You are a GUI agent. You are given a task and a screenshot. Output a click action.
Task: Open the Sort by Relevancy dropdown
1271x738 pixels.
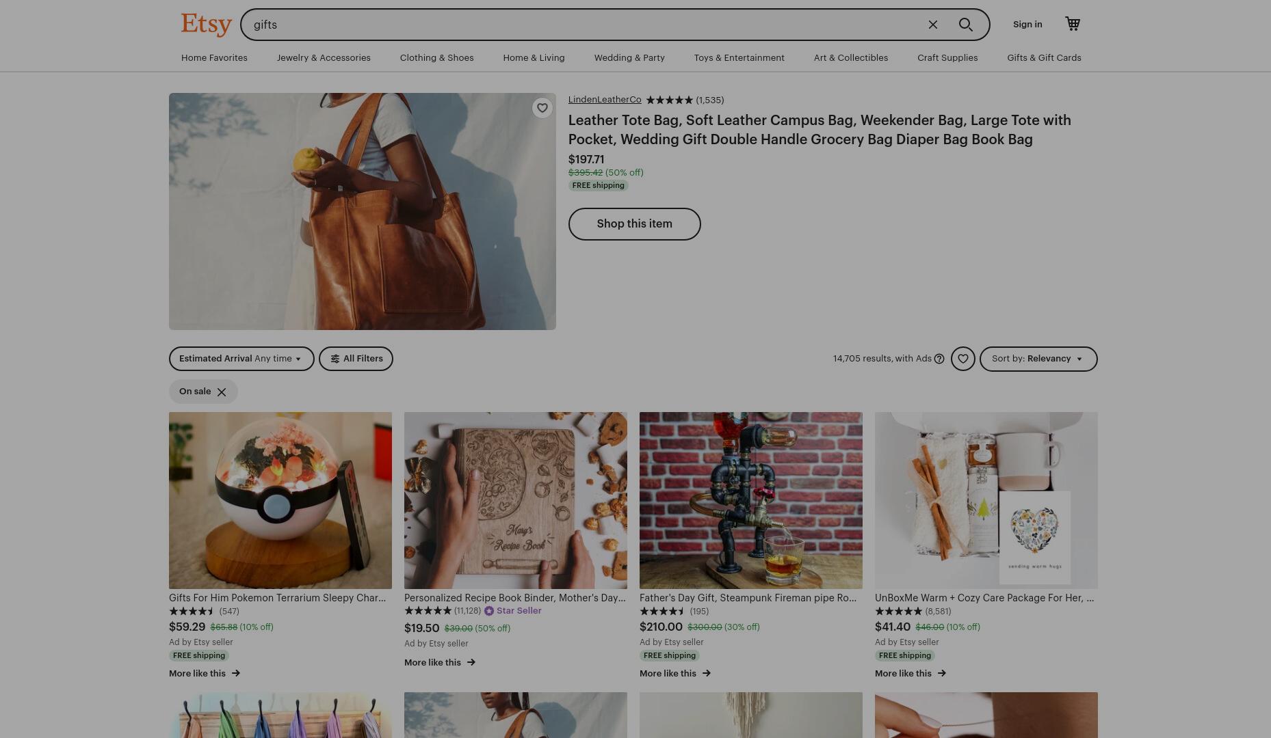[x=1038, y=359]
